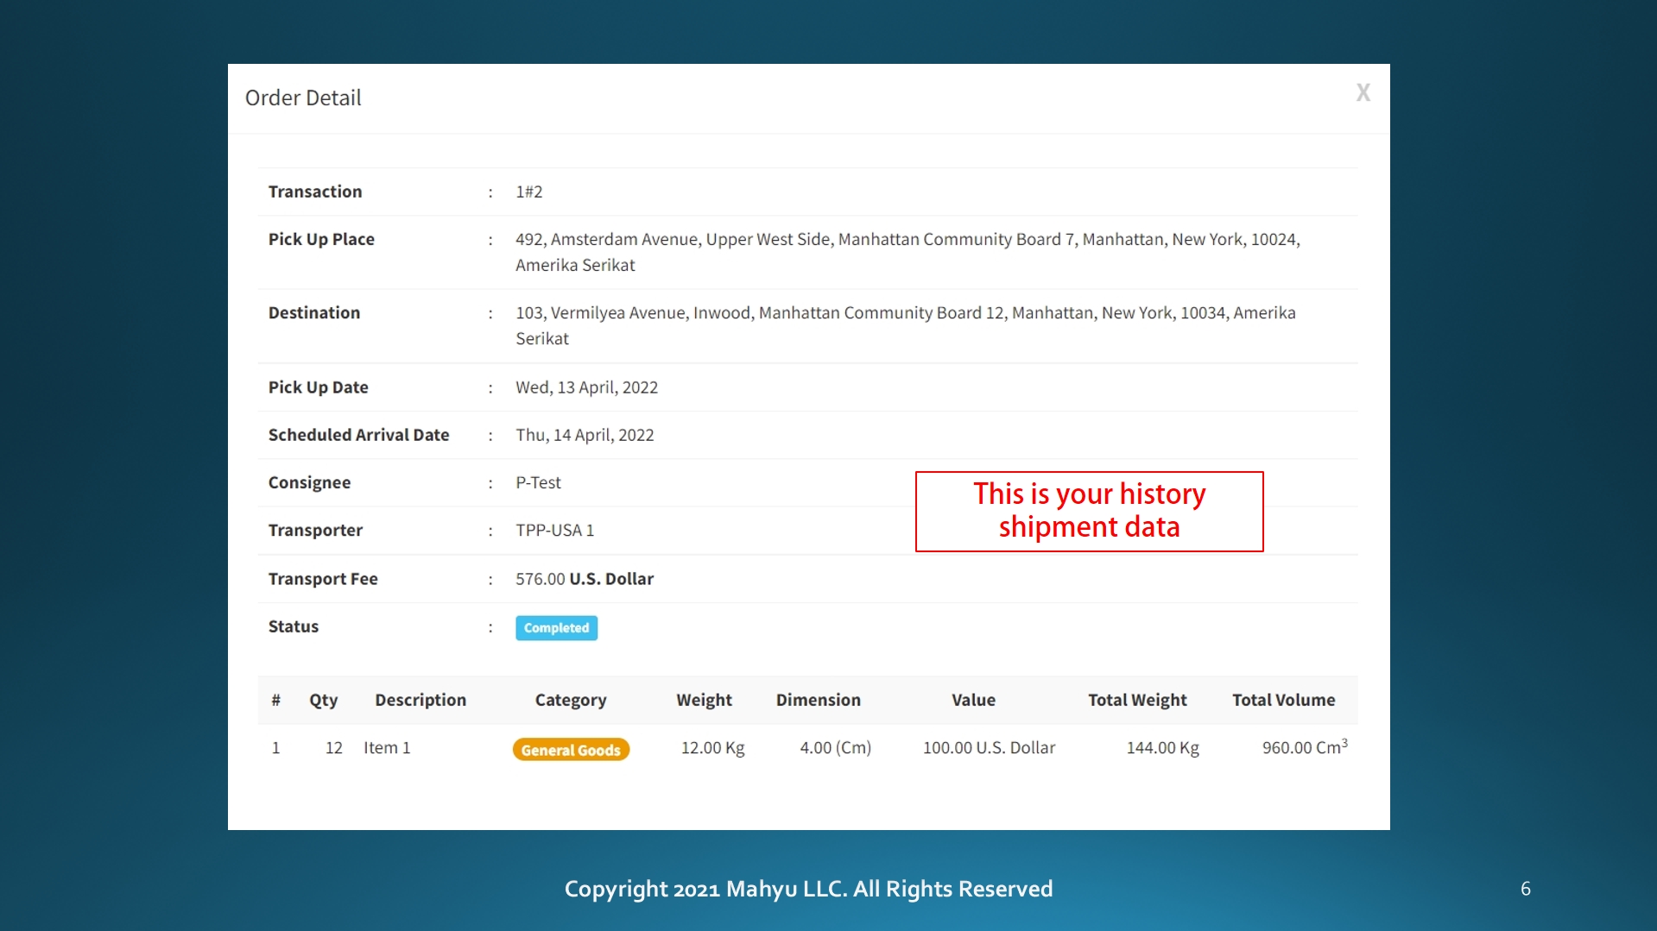1657x931 pixels.
Task: Click the Consignee field label
Action: [x=309, y=482]
